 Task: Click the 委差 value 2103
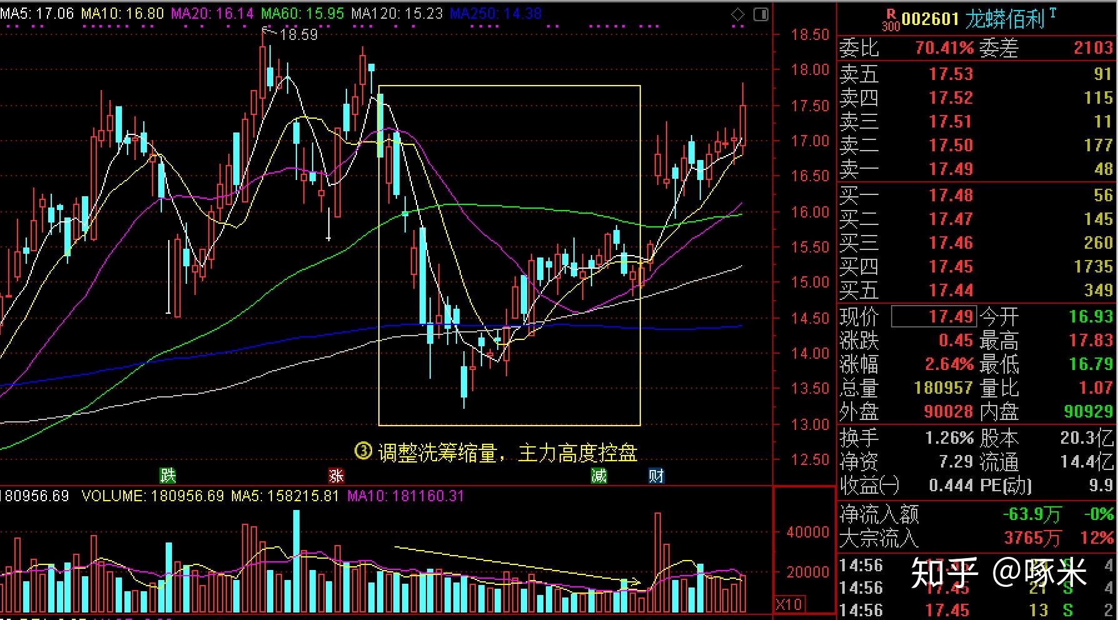click(x=1094, y=48)
